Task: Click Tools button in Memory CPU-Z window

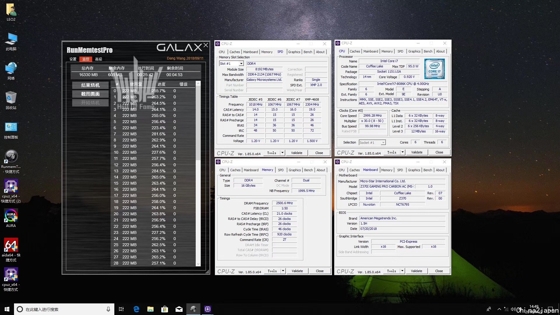Action: coord(272,271)
